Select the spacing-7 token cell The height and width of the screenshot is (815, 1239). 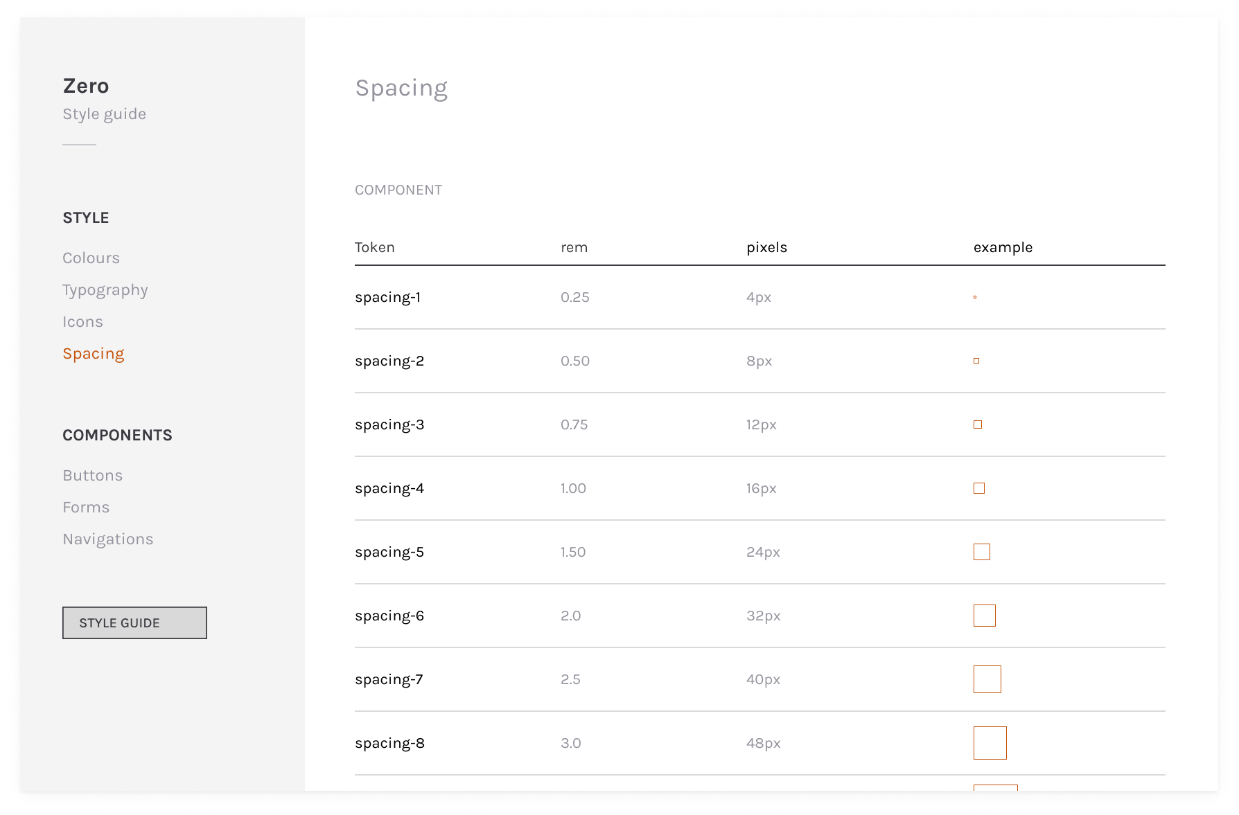389,680
